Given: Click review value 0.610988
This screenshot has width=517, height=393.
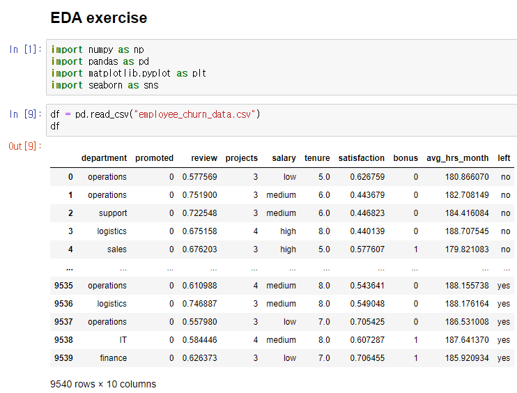Looking at the screenshot, I should click(x=200, y=286).
